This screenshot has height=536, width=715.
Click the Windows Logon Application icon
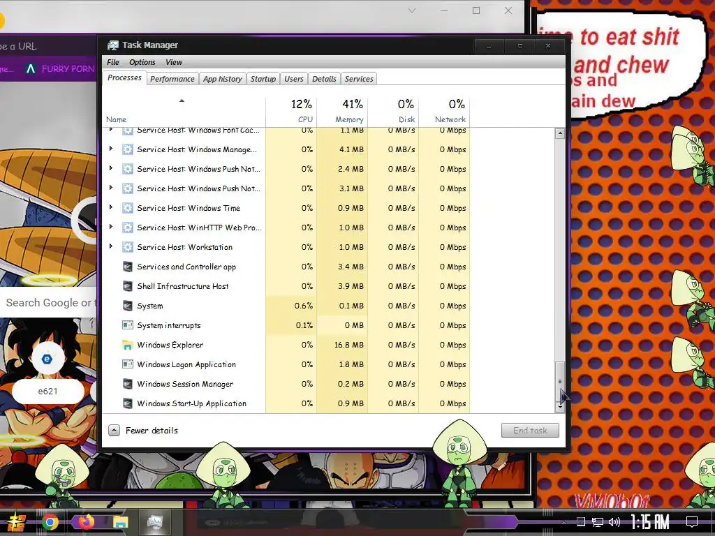[128, 364]
